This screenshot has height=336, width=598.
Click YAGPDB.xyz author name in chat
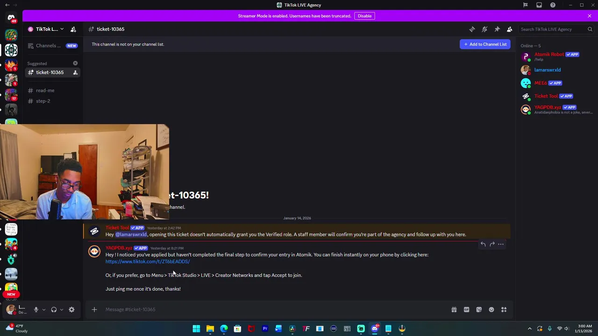click(119, 248)
